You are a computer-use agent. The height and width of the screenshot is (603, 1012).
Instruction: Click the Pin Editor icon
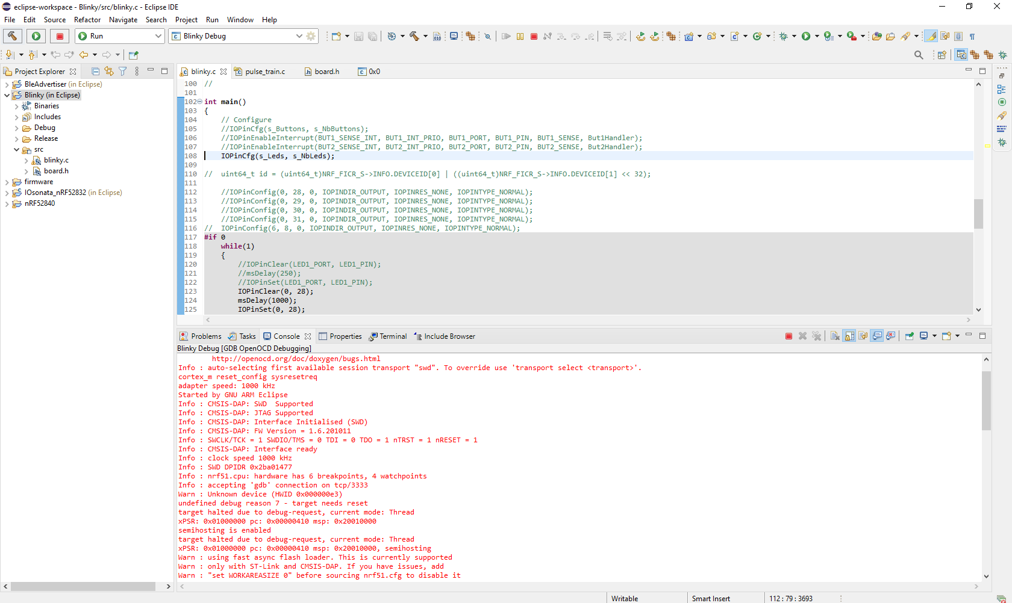click(x=134, y=55)
